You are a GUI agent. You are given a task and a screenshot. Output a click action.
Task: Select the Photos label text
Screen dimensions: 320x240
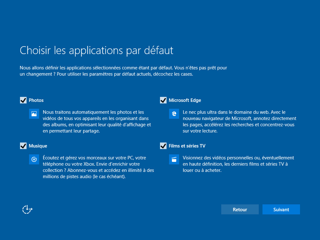tap(37, 100)
